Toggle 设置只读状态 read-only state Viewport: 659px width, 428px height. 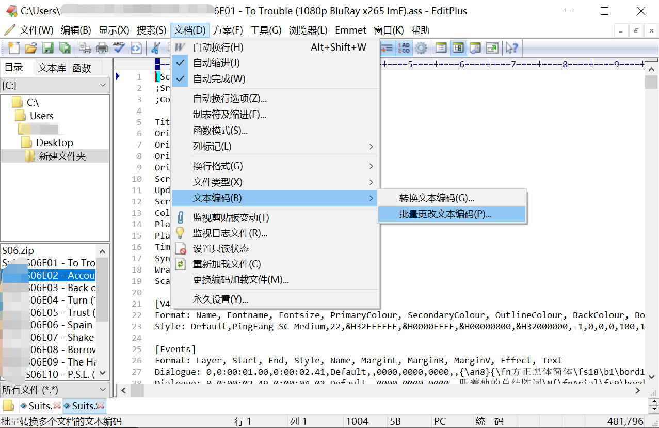276,249
